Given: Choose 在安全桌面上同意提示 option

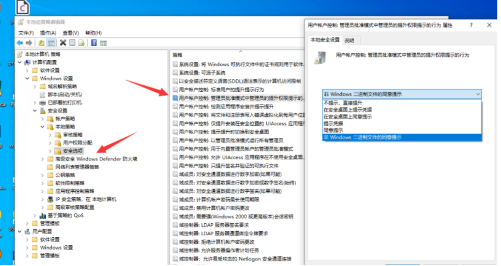Looking at the screenshot, I should (402, 117).
